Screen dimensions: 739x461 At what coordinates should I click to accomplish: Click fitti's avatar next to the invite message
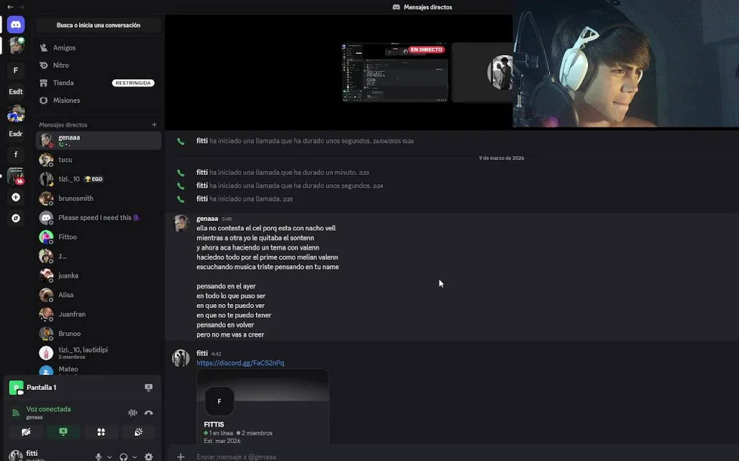tap(180, 359)
